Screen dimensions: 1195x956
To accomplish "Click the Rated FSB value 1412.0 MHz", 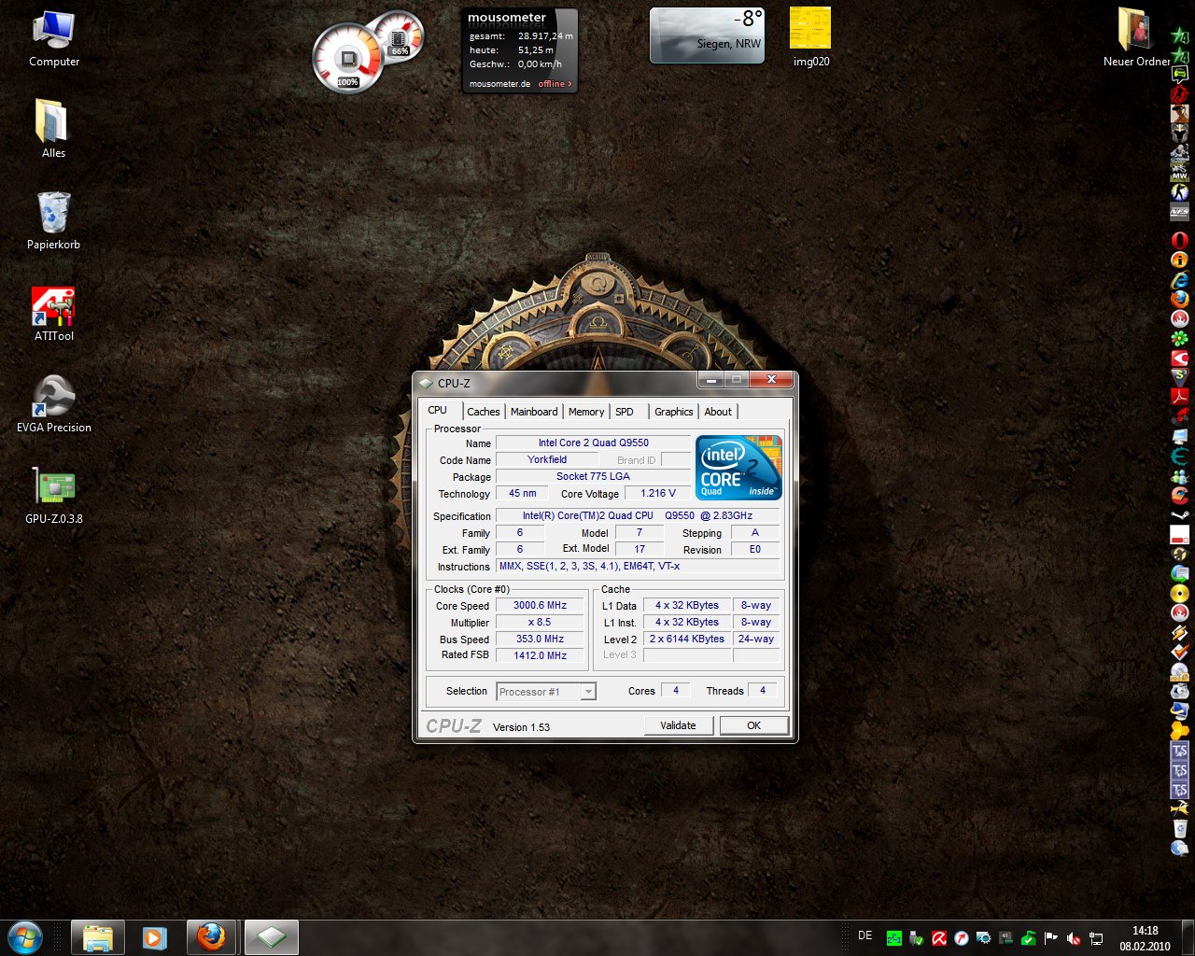I will [x=540, y=655].
